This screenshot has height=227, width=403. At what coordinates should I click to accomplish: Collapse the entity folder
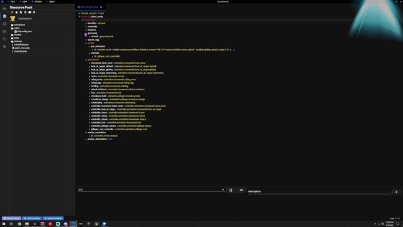pos(15,28)
